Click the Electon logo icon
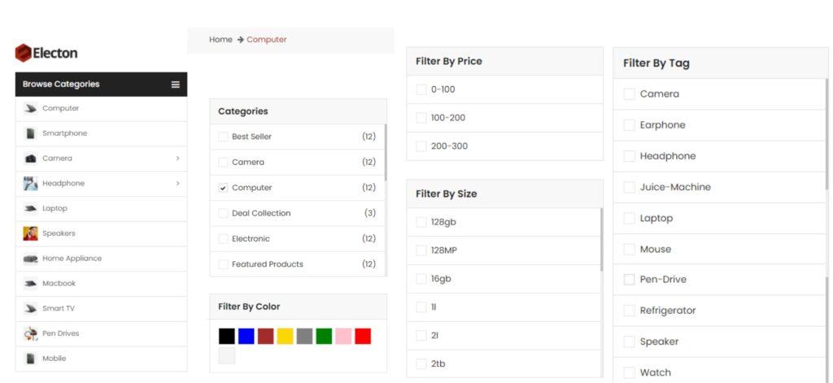 coord(23,53)
